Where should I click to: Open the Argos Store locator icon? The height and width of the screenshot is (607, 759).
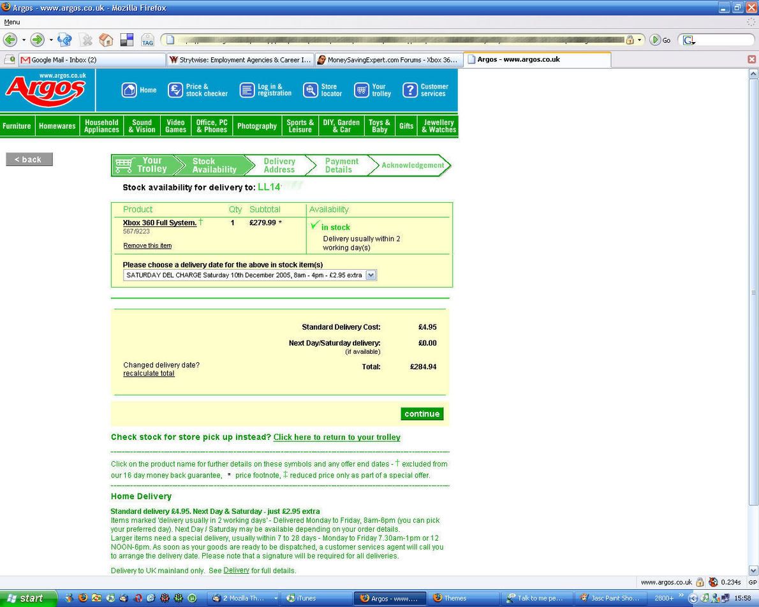310,91
